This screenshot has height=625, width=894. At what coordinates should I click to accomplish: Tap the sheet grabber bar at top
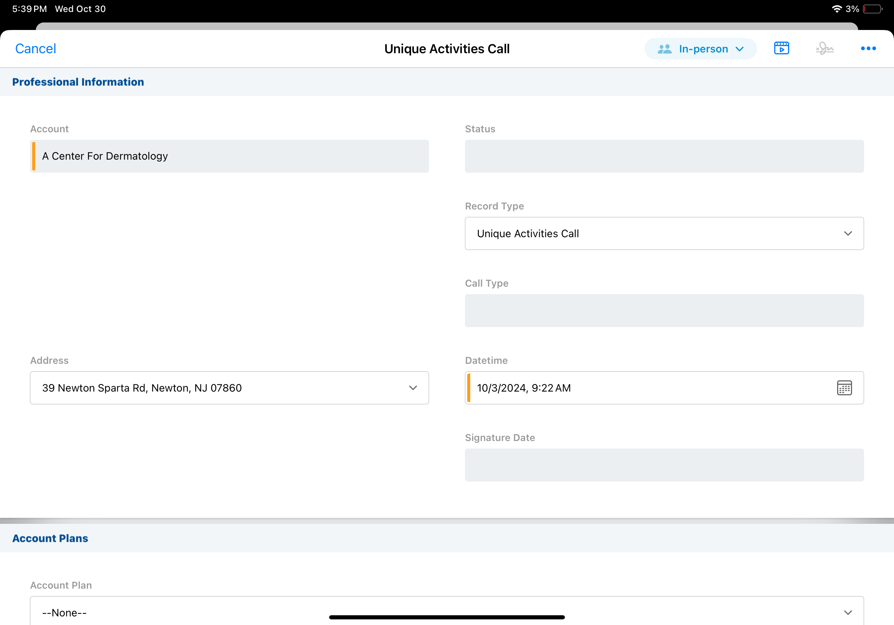point(447,26)
